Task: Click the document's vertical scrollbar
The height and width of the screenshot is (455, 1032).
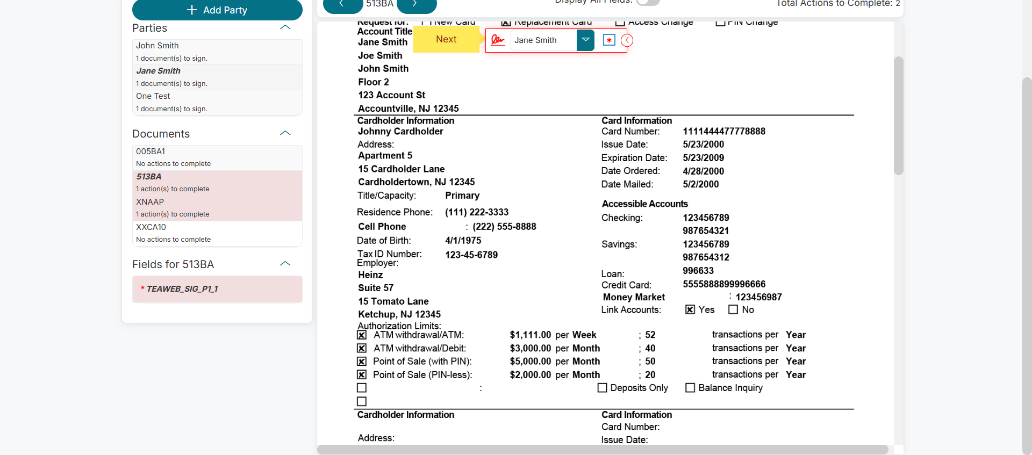Action: [x=899, y=115]
